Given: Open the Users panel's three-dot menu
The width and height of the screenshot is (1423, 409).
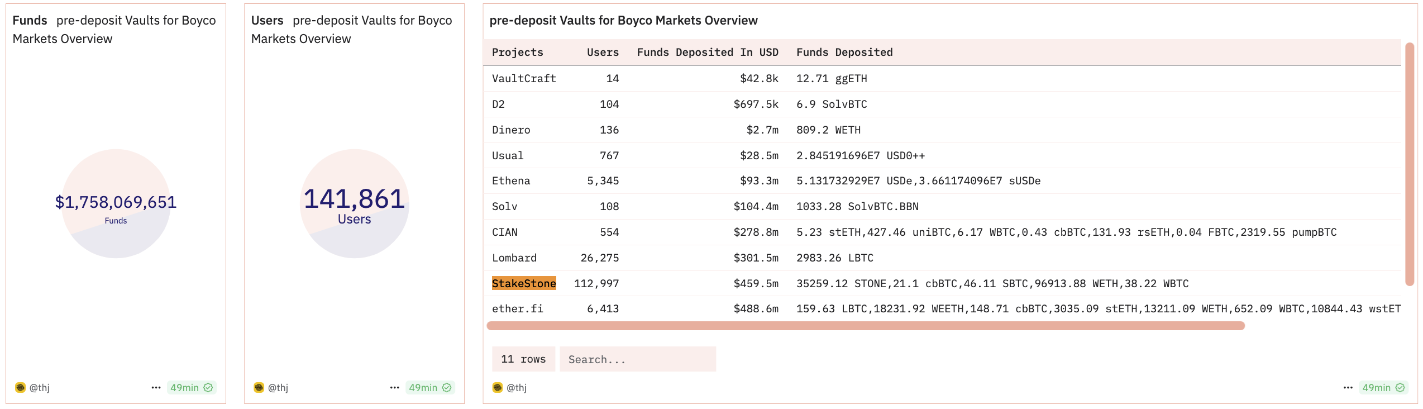Looking at the screenshot, I should (394, 387).
